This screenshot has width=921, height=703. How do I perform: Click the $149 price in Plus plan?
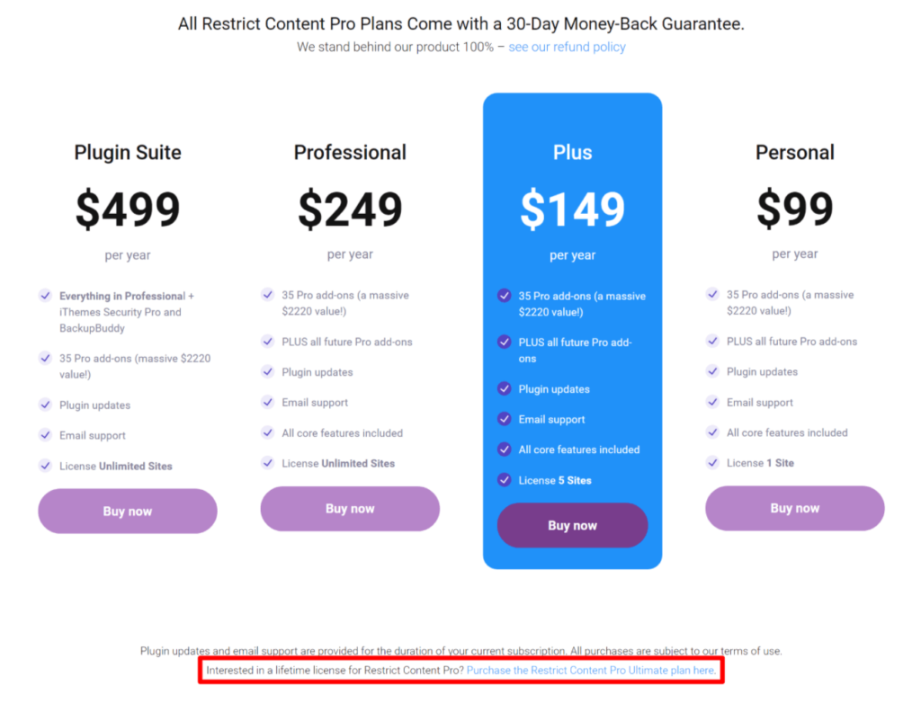[x=572, y=209]
